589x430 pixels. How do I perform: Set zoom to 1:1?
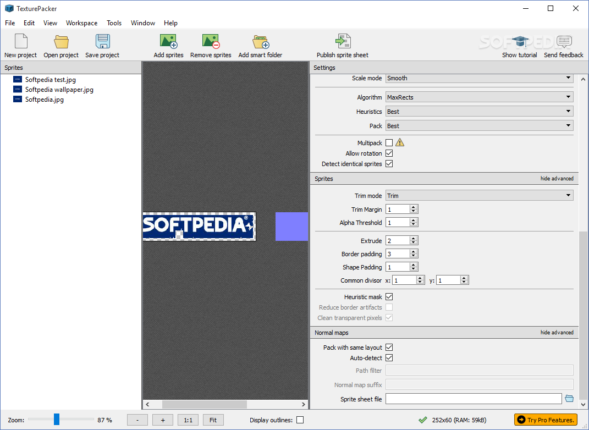click(x=188, y=420)
